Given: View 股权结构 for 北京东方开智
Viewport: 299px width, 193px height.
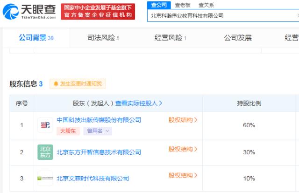Looking at the screenshot, I should click(183, 149).
